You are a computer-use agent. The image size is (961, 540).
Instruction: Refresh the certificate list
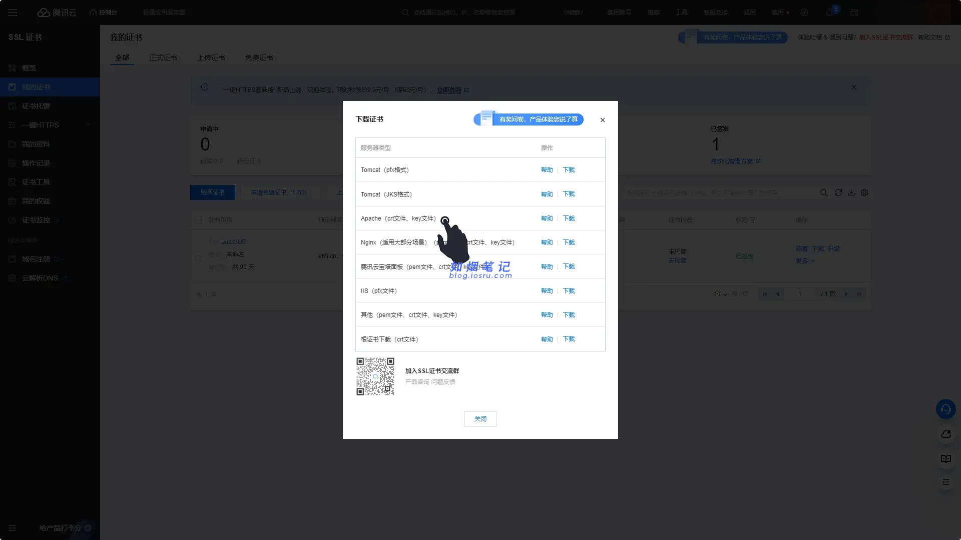pyautogui.click(x=838, y=192)
